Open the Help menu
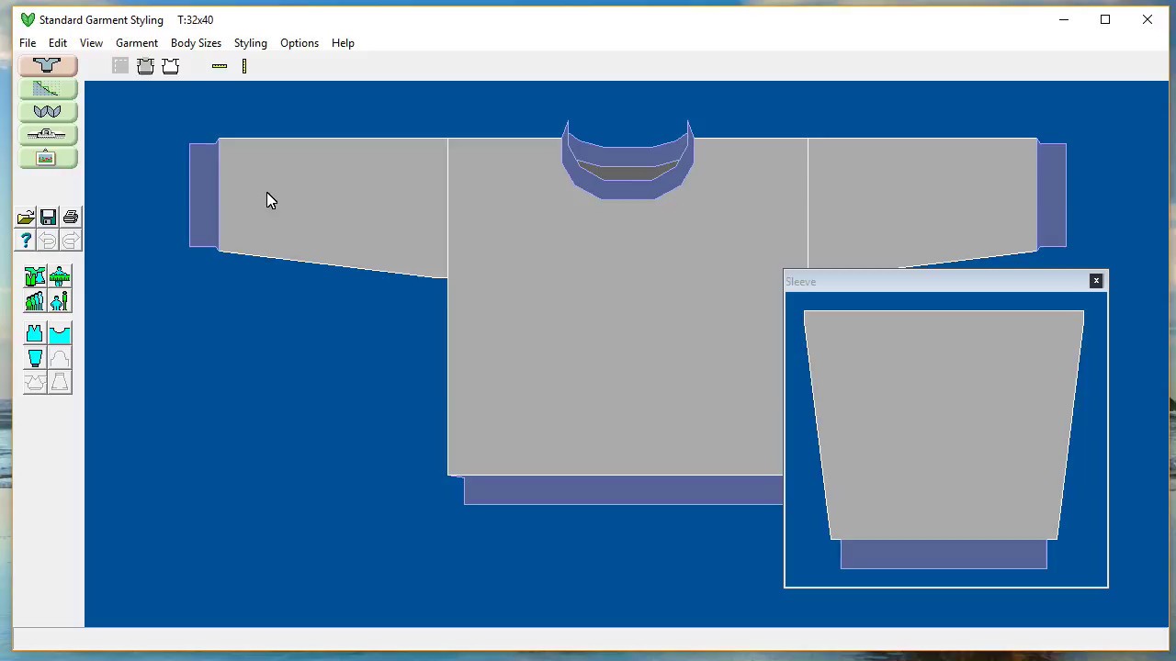Viewport: 1176px width, 661px height. 343,43
